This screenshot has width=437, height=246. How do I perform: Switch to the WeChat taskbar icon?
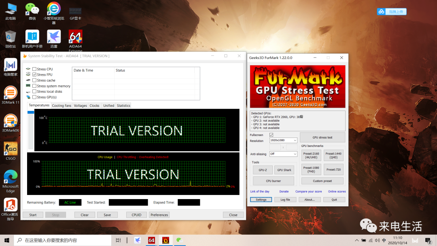click(x=180, y=240)
